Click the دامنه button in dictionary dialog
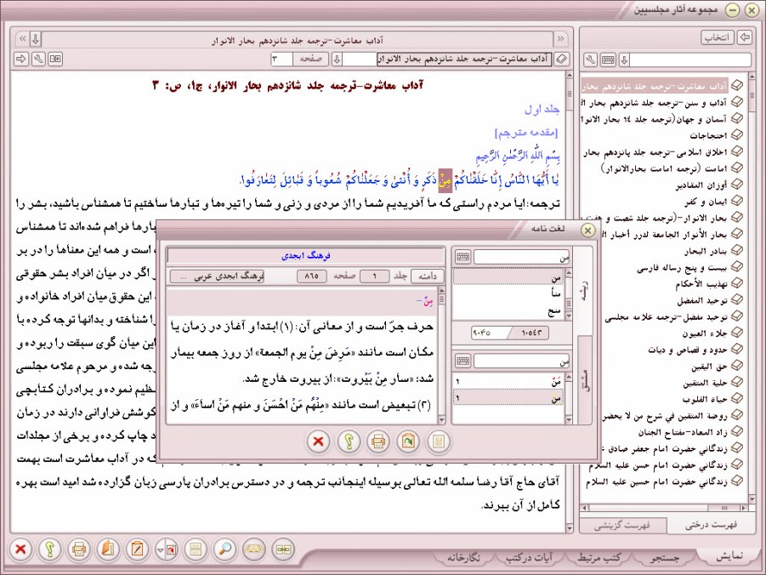This screenshot has width=766, height=575. [428, 276]
